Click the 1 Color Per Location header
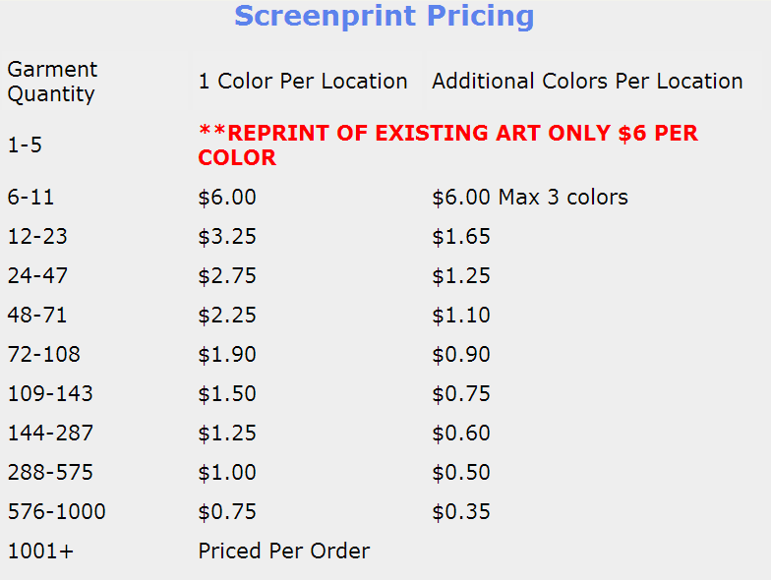The height and width of the screenshot is (580, 771). (x=303, y=82)
